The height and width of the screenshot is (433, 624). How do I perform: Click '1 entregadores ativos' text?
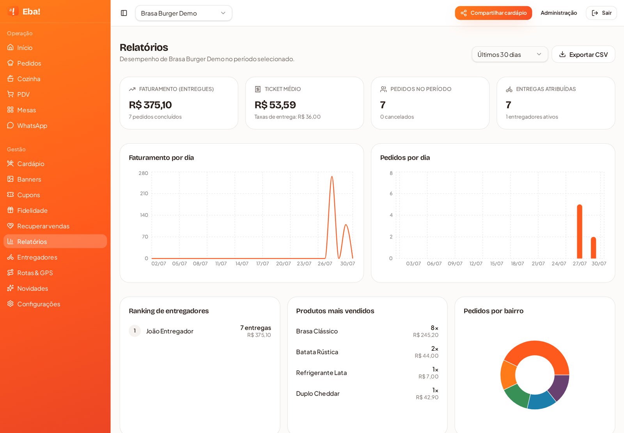(x=532, y=117)
